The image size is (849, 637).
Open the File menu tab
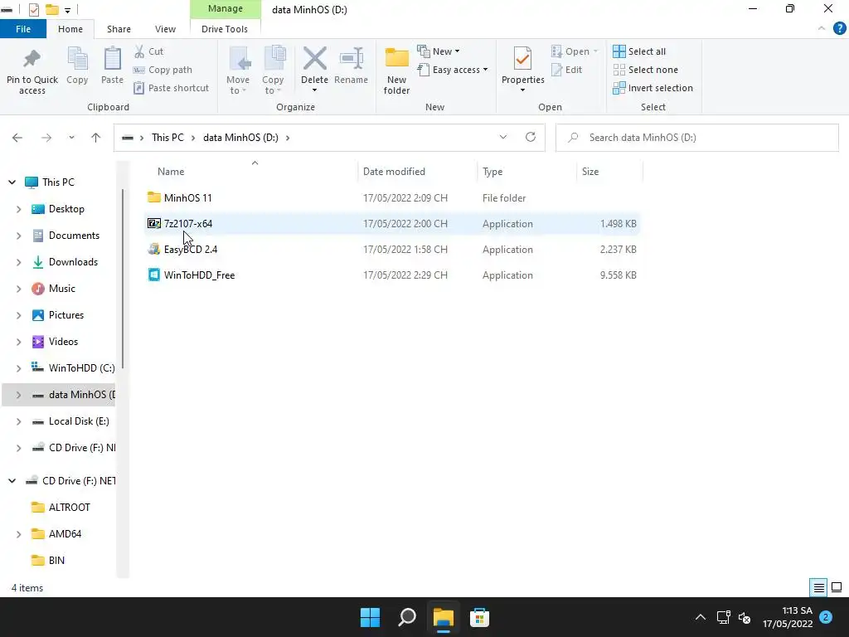23,29
